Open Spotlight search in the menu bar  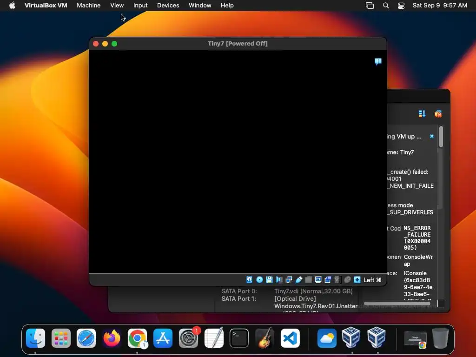(x=386, y=6)
